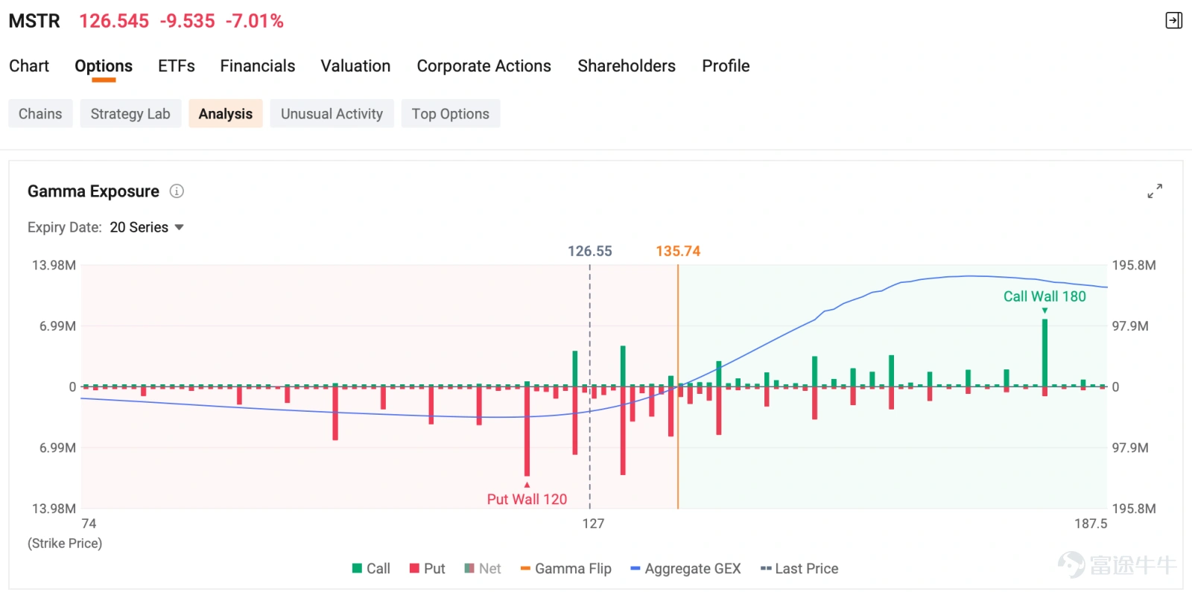Open the Strategy Lab sub-tab
Screen dimensions: 1192x592
[x=130, y=114]
